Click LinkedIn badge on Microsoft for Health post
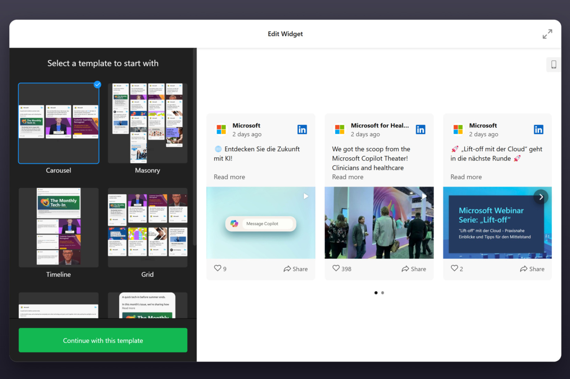The image size is (570, 379). [x=420, y=129]
